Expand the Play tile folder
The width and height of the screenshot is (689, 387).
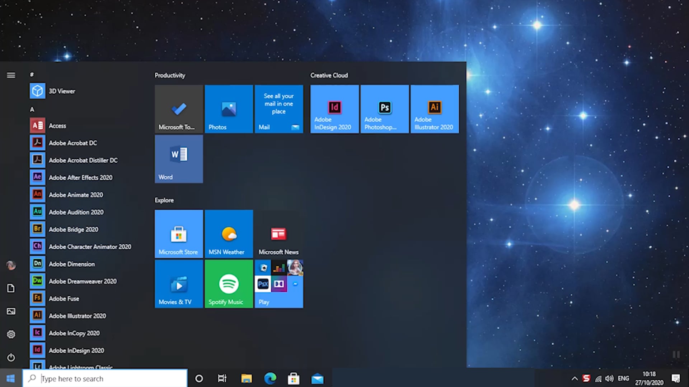pos(279,284)
